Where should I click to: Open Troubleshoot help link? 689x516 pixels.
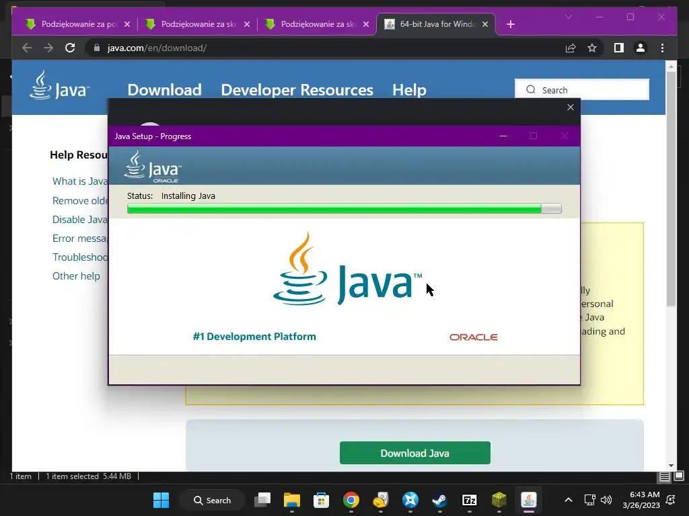(80, 257)
